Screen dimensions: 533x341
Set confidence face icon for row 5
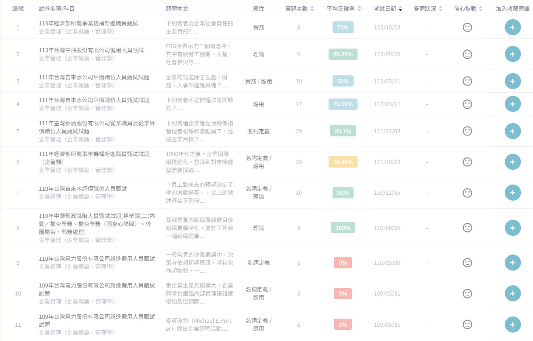pyautogui.click(x=467, y=131)
